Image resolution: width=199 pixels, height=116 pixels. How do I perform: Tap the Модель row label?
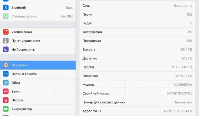click(x=88, y=85)
